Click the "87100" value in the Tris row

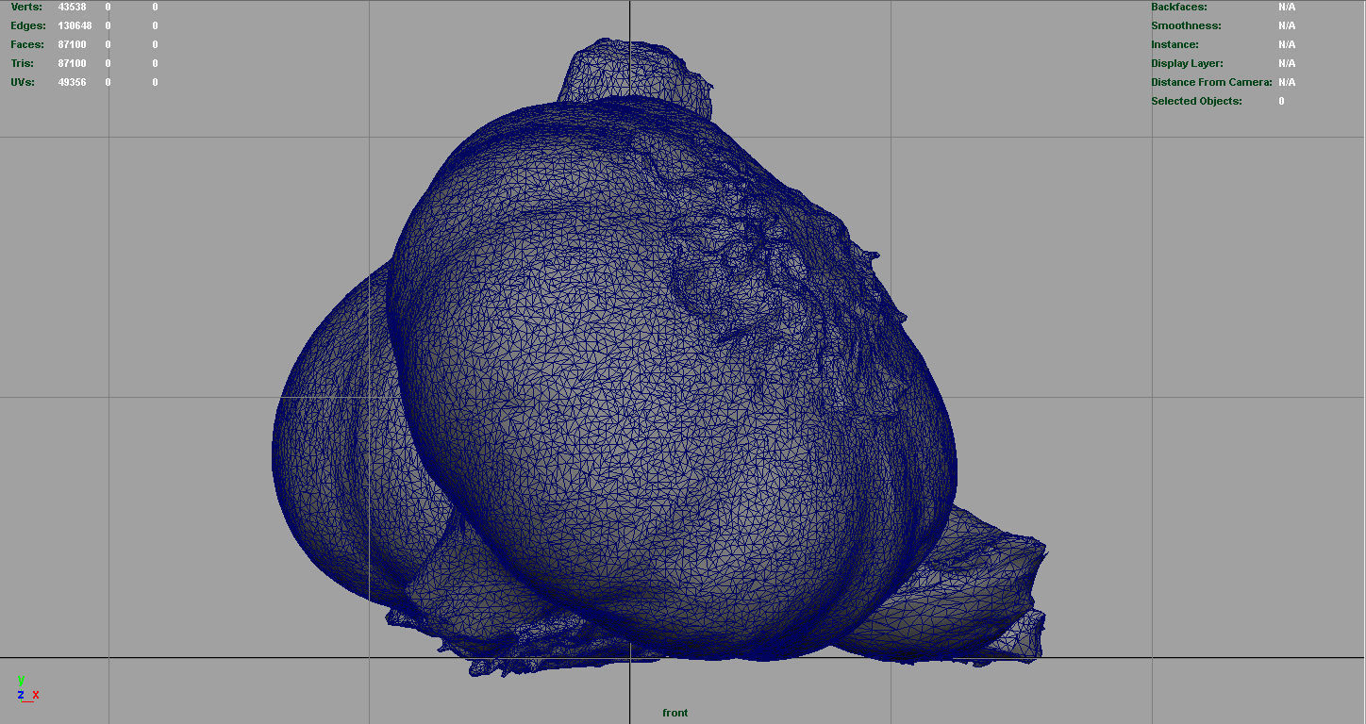pyautogui.click(x=72, y=63)
